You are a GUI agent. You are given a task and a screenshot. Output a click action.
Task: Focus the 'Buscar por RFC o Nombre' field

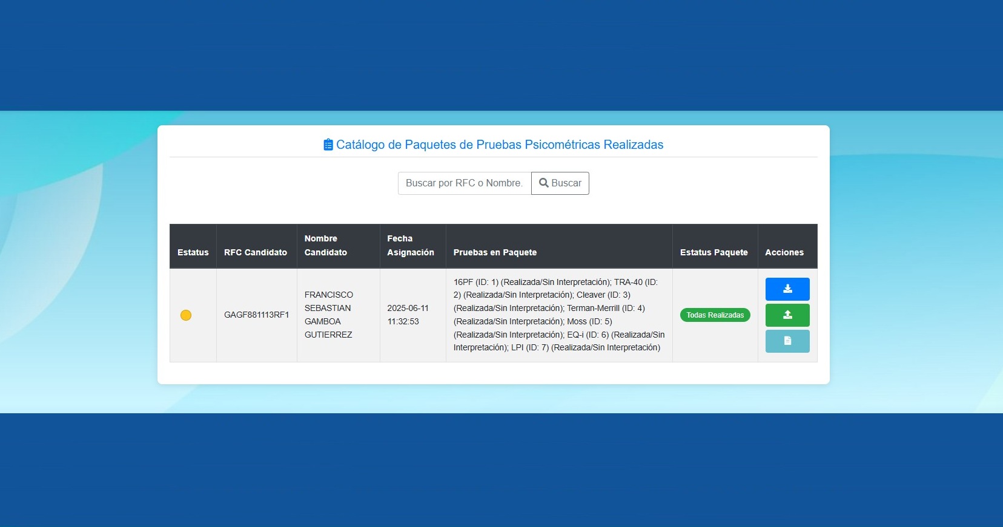click(464, 183)
